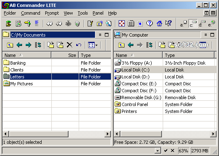Select the Banking folder
This screenshot has width=219, height=156.
(57, 63)
